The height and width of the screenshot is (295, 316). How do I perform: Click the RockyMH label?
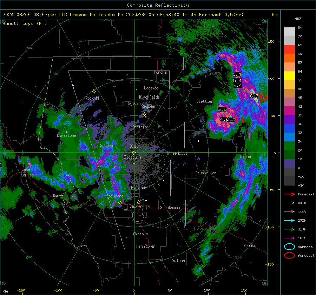93,98
